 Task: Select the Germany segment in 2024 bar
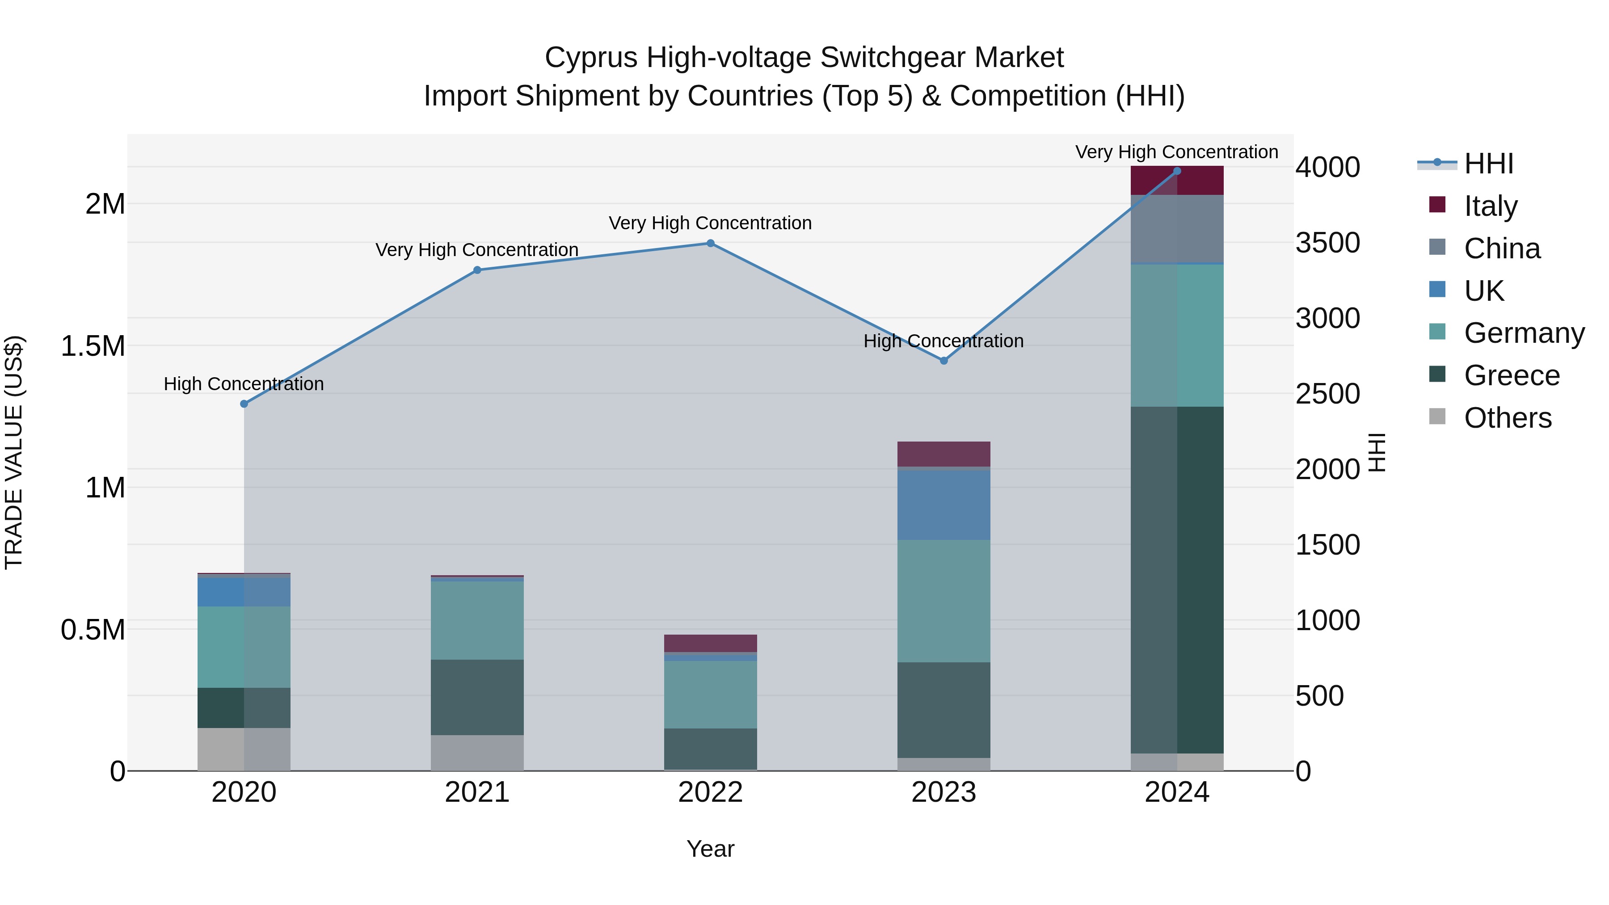(1177, 336)
